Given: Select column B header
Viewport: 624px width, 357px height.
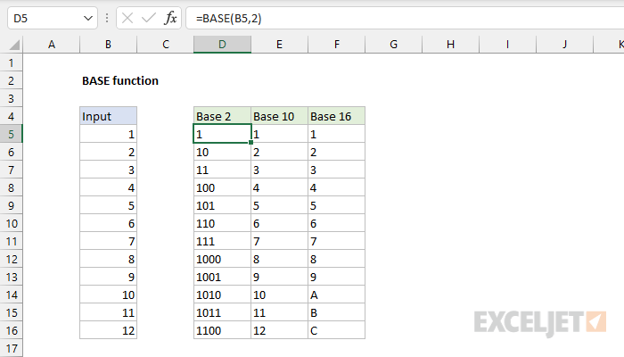Looking at the screenshot, I should (108, 45).
